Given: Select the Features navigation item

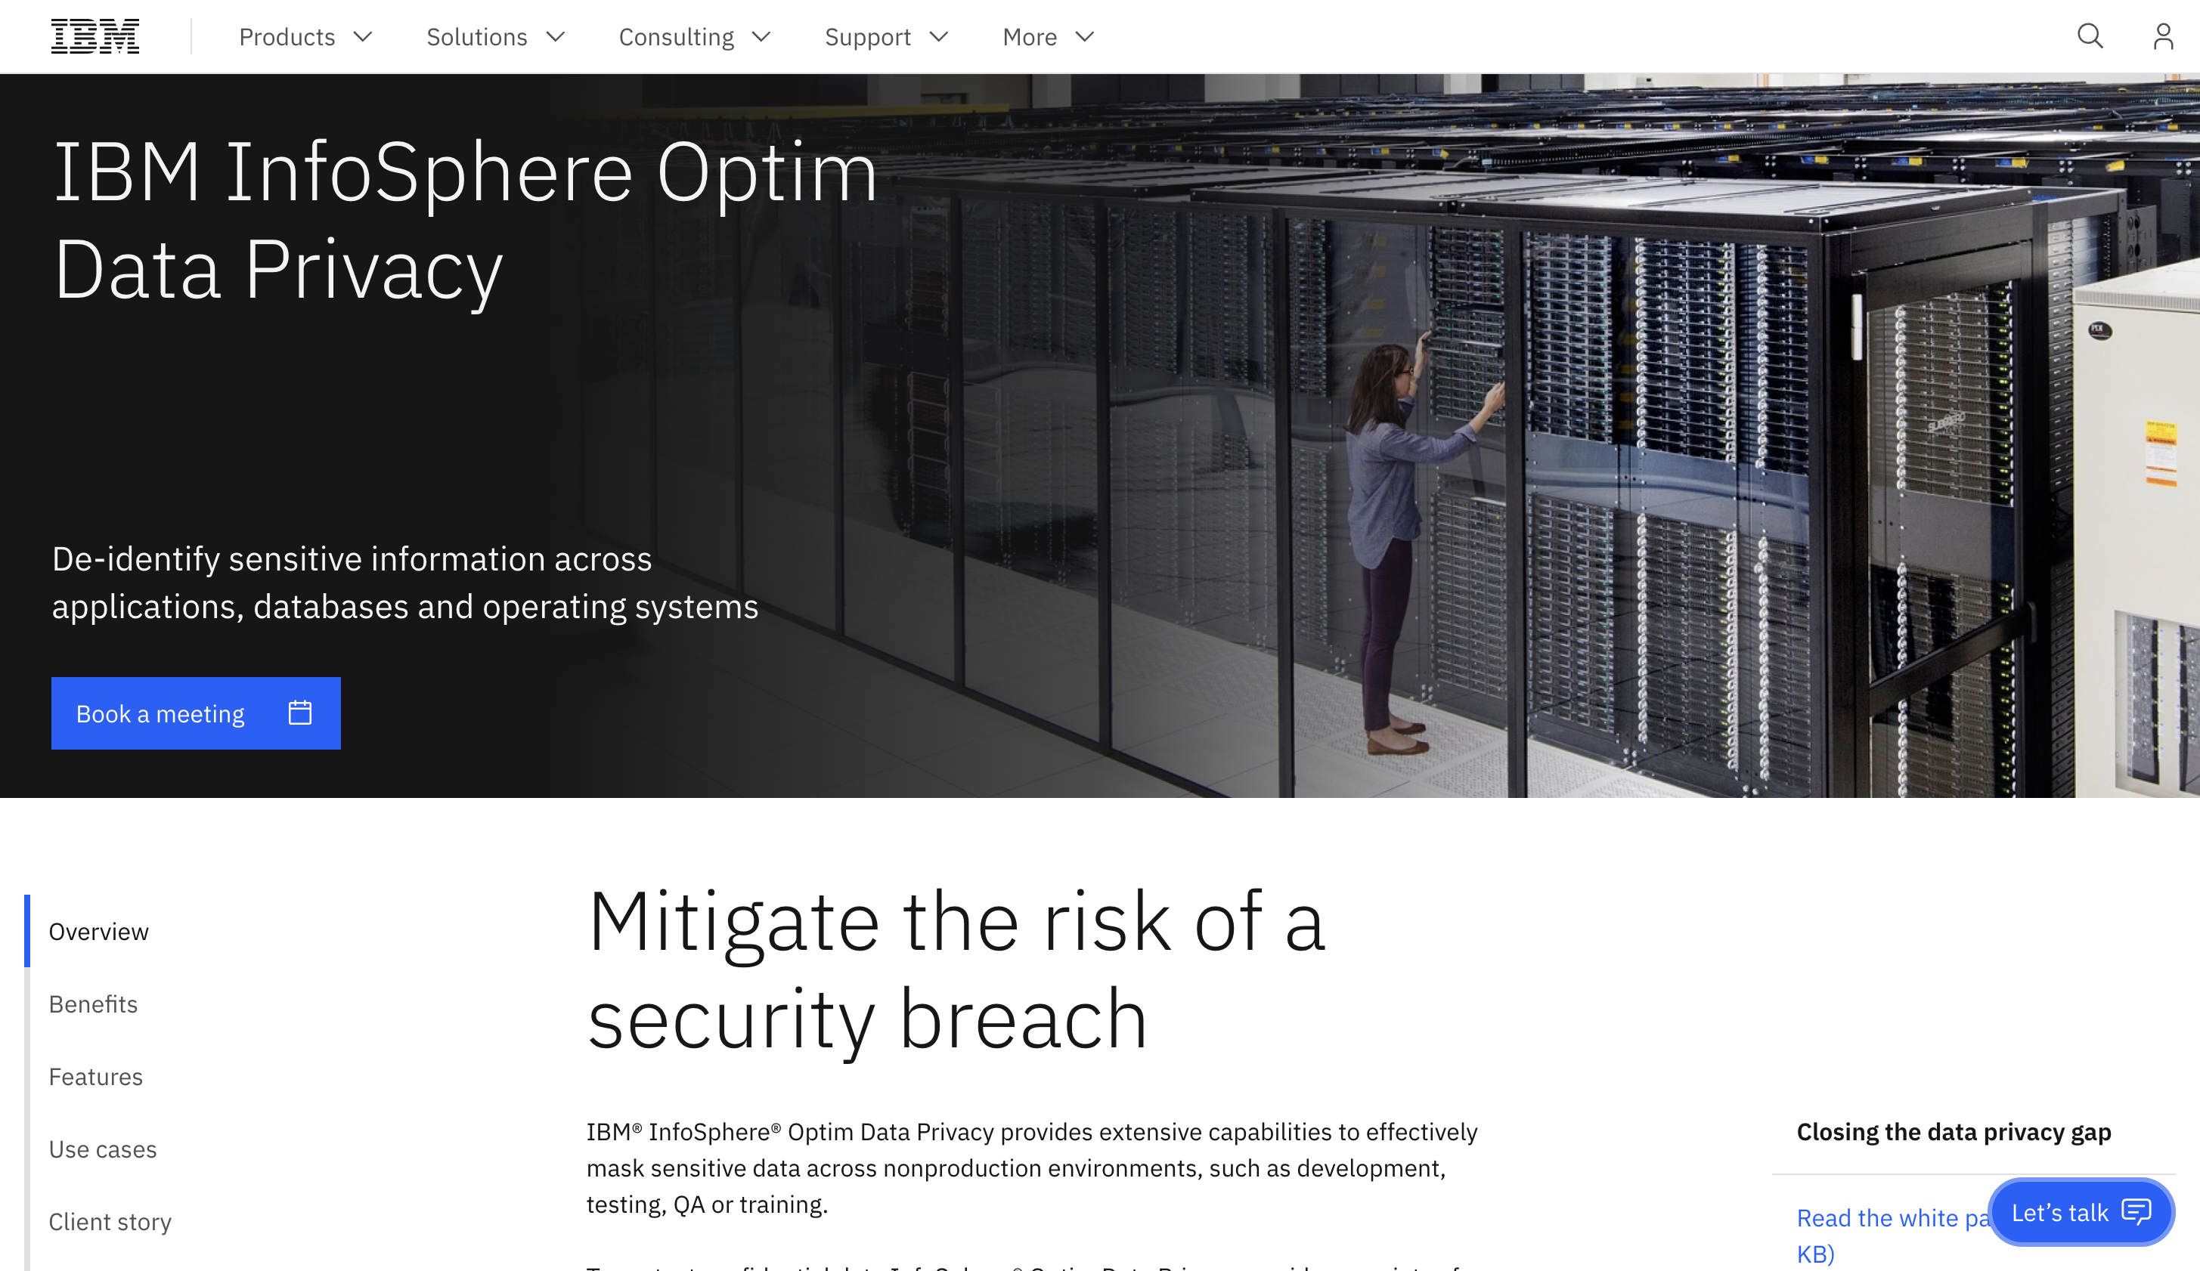Looking at the screenshot, I should (95, 1076).
